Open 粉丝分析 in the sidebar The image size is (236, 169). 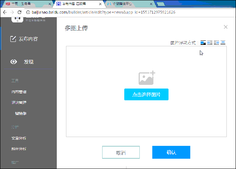pos(19,149)
